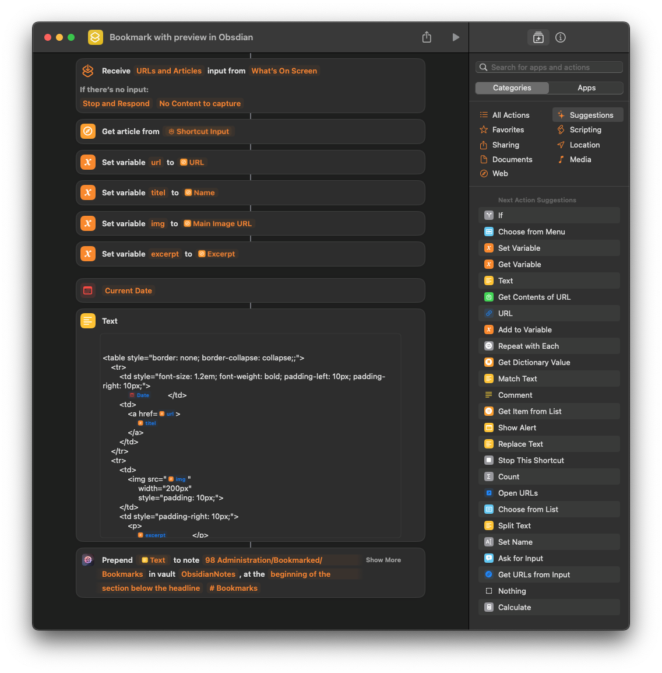Change 'What's On Screen' input source
This screenshot has height=673, width=662.
[x=284, y=71]
